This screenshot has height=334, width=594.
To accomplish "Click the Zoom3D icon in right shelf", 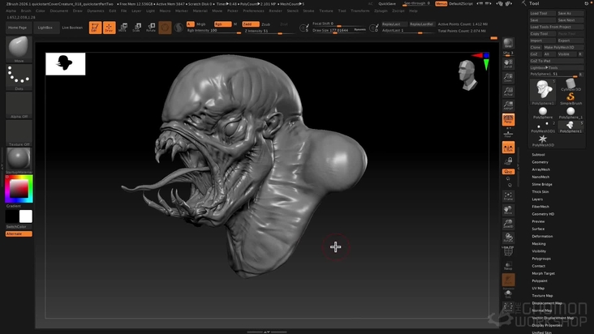I will tap(508, 224).
